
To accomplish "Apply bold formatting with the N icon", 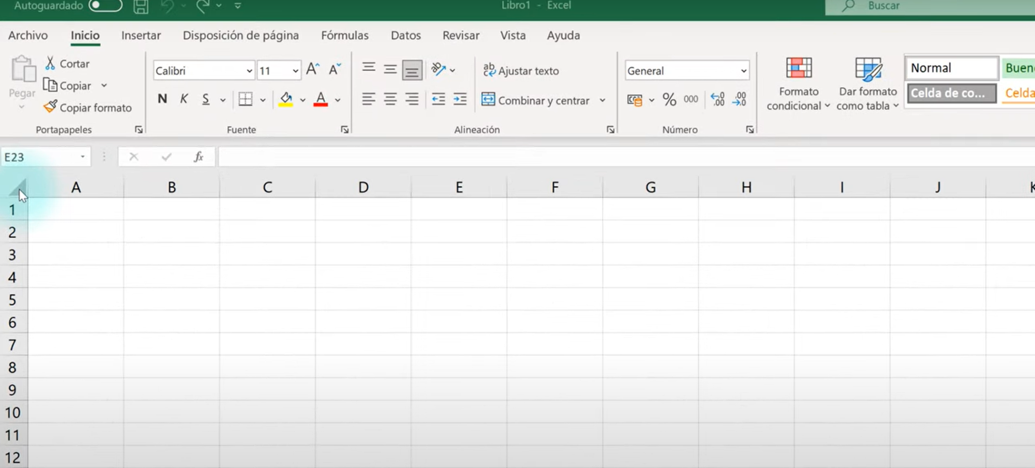I will pyautogui.click(x=162, y=99).
